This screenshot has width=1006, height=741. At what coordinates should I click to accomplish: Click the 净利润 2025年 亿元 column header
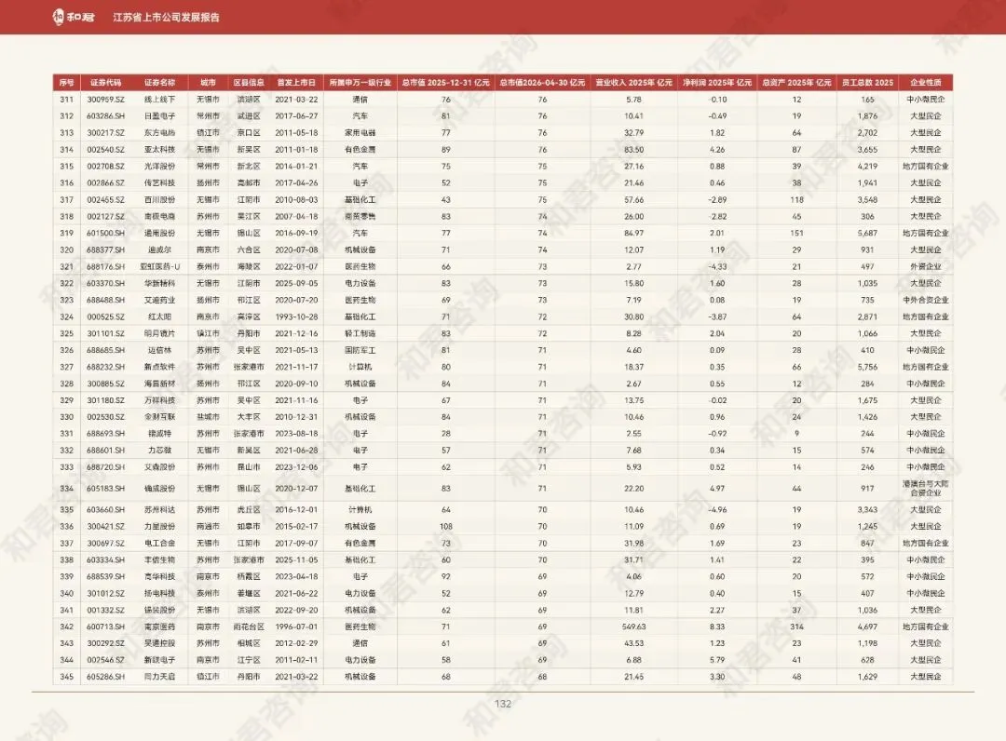717,83
